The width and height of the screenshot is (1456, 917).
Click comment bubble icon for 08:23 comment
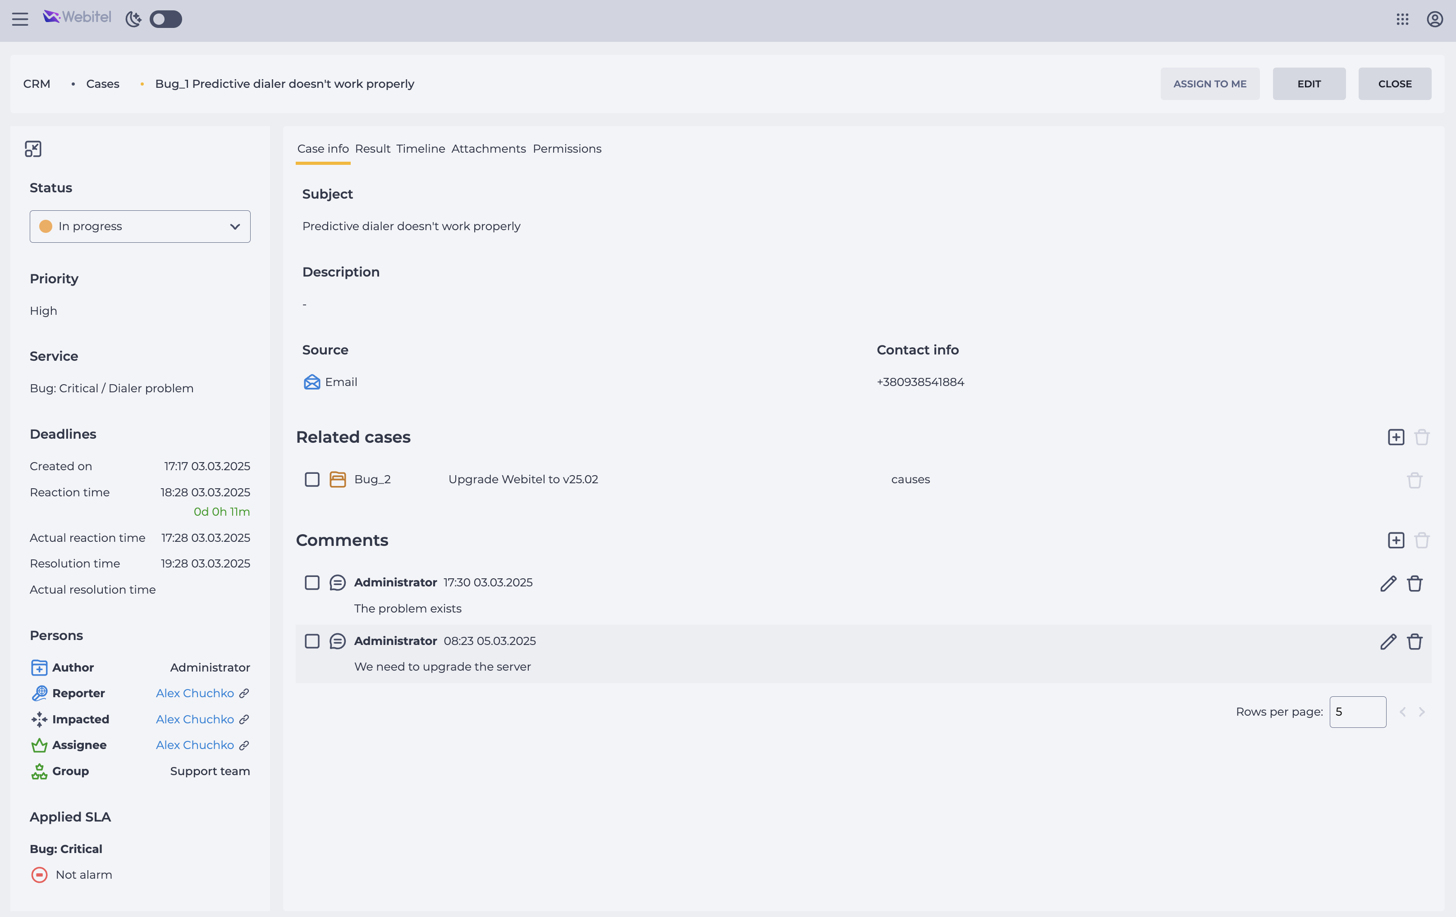(337, 641)
